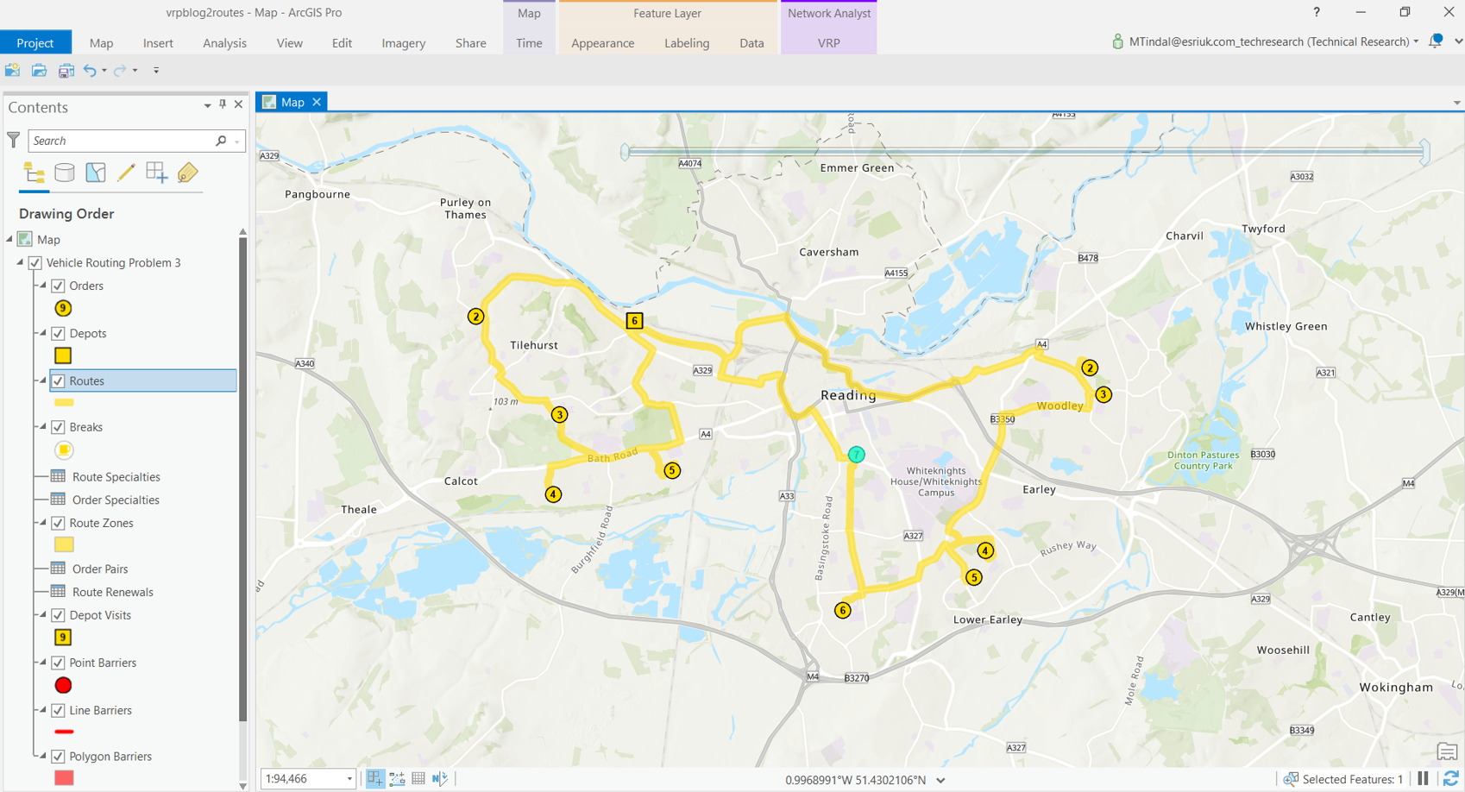Click the north arrow correction icon in status bar
The width and height of the screenshot is (1465, 792).
pyautogui.click(x=440, y=778)
